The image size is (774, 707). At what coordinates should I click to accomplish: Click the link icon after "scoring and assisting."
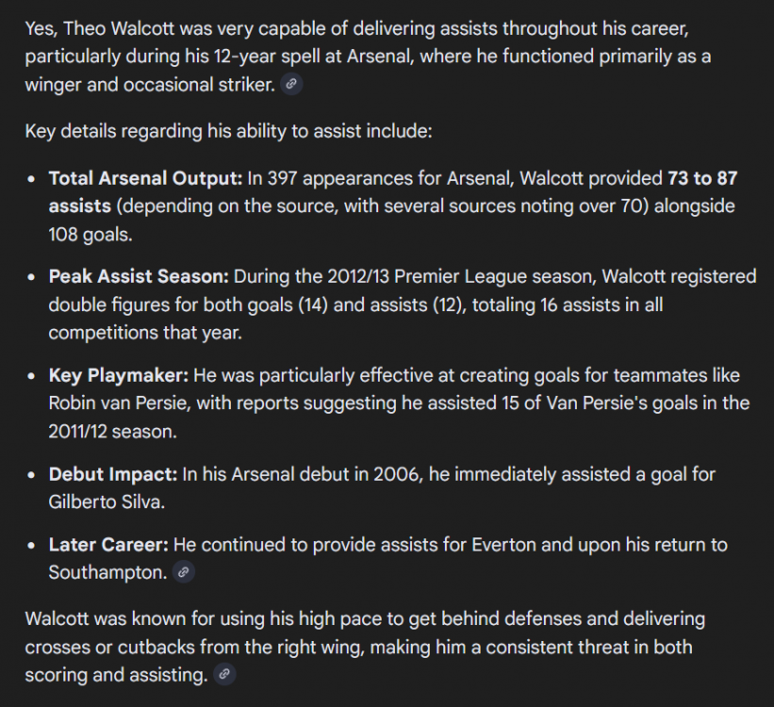(x=223, y=674)
